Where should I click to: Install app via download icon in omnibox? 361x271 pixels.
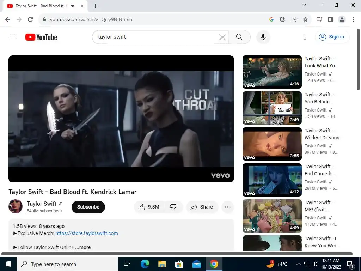tap(282, 20)
